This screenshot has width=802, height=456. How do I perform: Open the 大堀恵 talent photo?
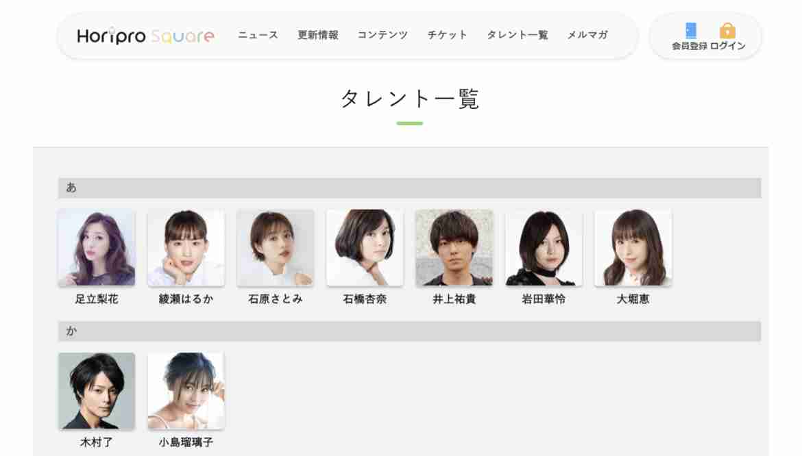point(633,248)
